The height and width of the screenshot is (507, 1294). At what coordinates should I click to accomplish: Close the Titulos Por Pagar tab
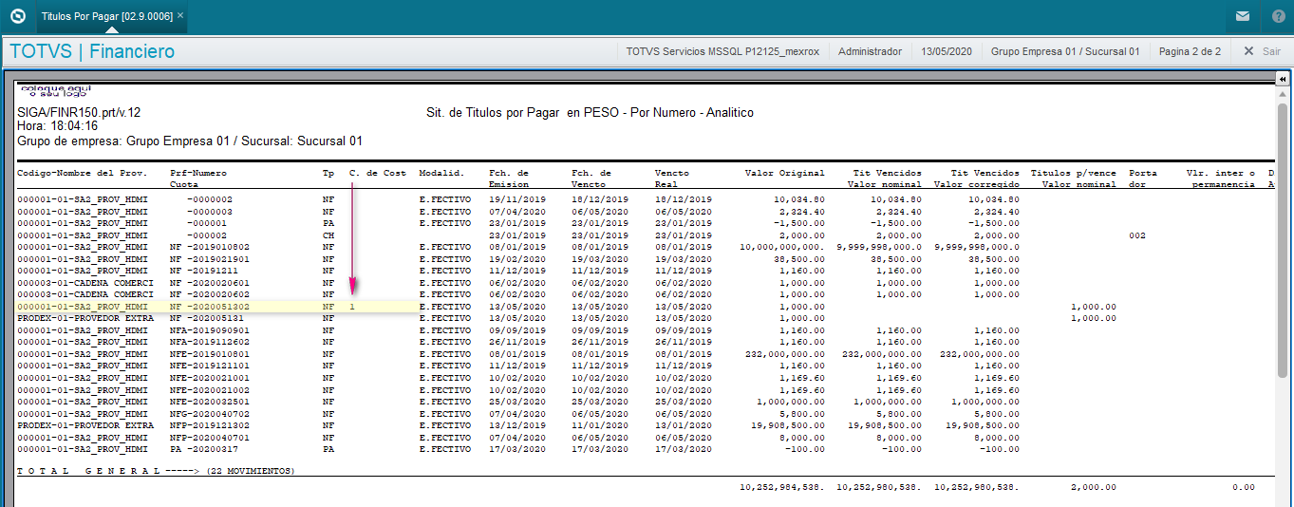coord(180,15)
